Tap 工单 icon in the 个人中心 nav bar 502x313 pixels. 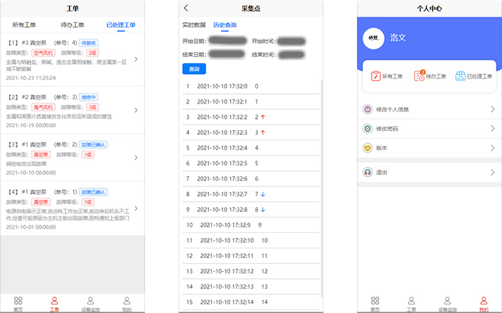(x=411, y=301)
